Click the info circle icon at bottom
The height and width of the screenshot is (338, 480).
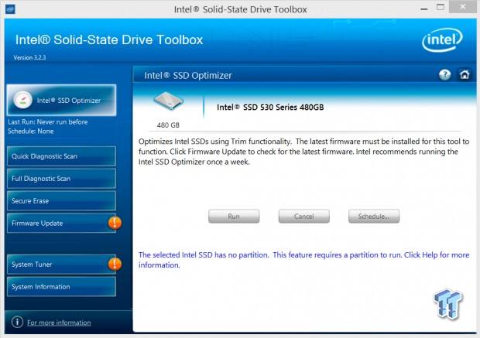point(17,322)
